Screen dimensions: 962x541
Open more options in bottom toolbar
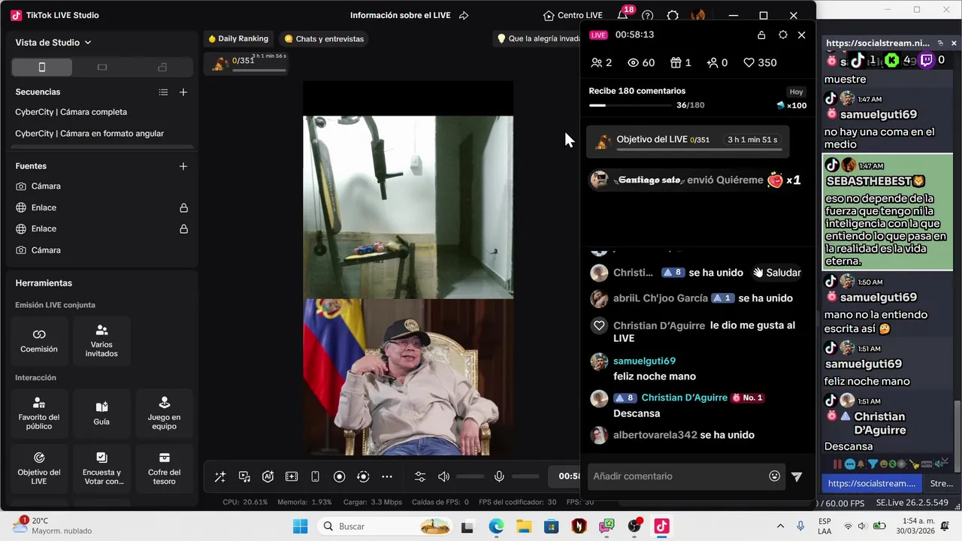[x=387, y=476]
